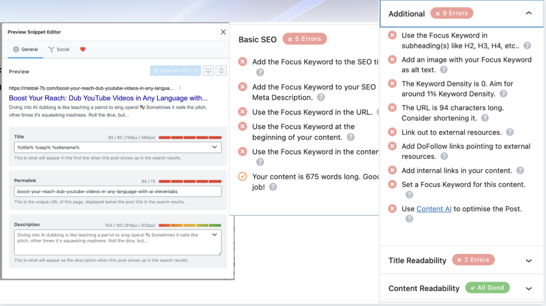Close the Preview Snippet Editor dialog
546x306 pixels.
(223, 32)
